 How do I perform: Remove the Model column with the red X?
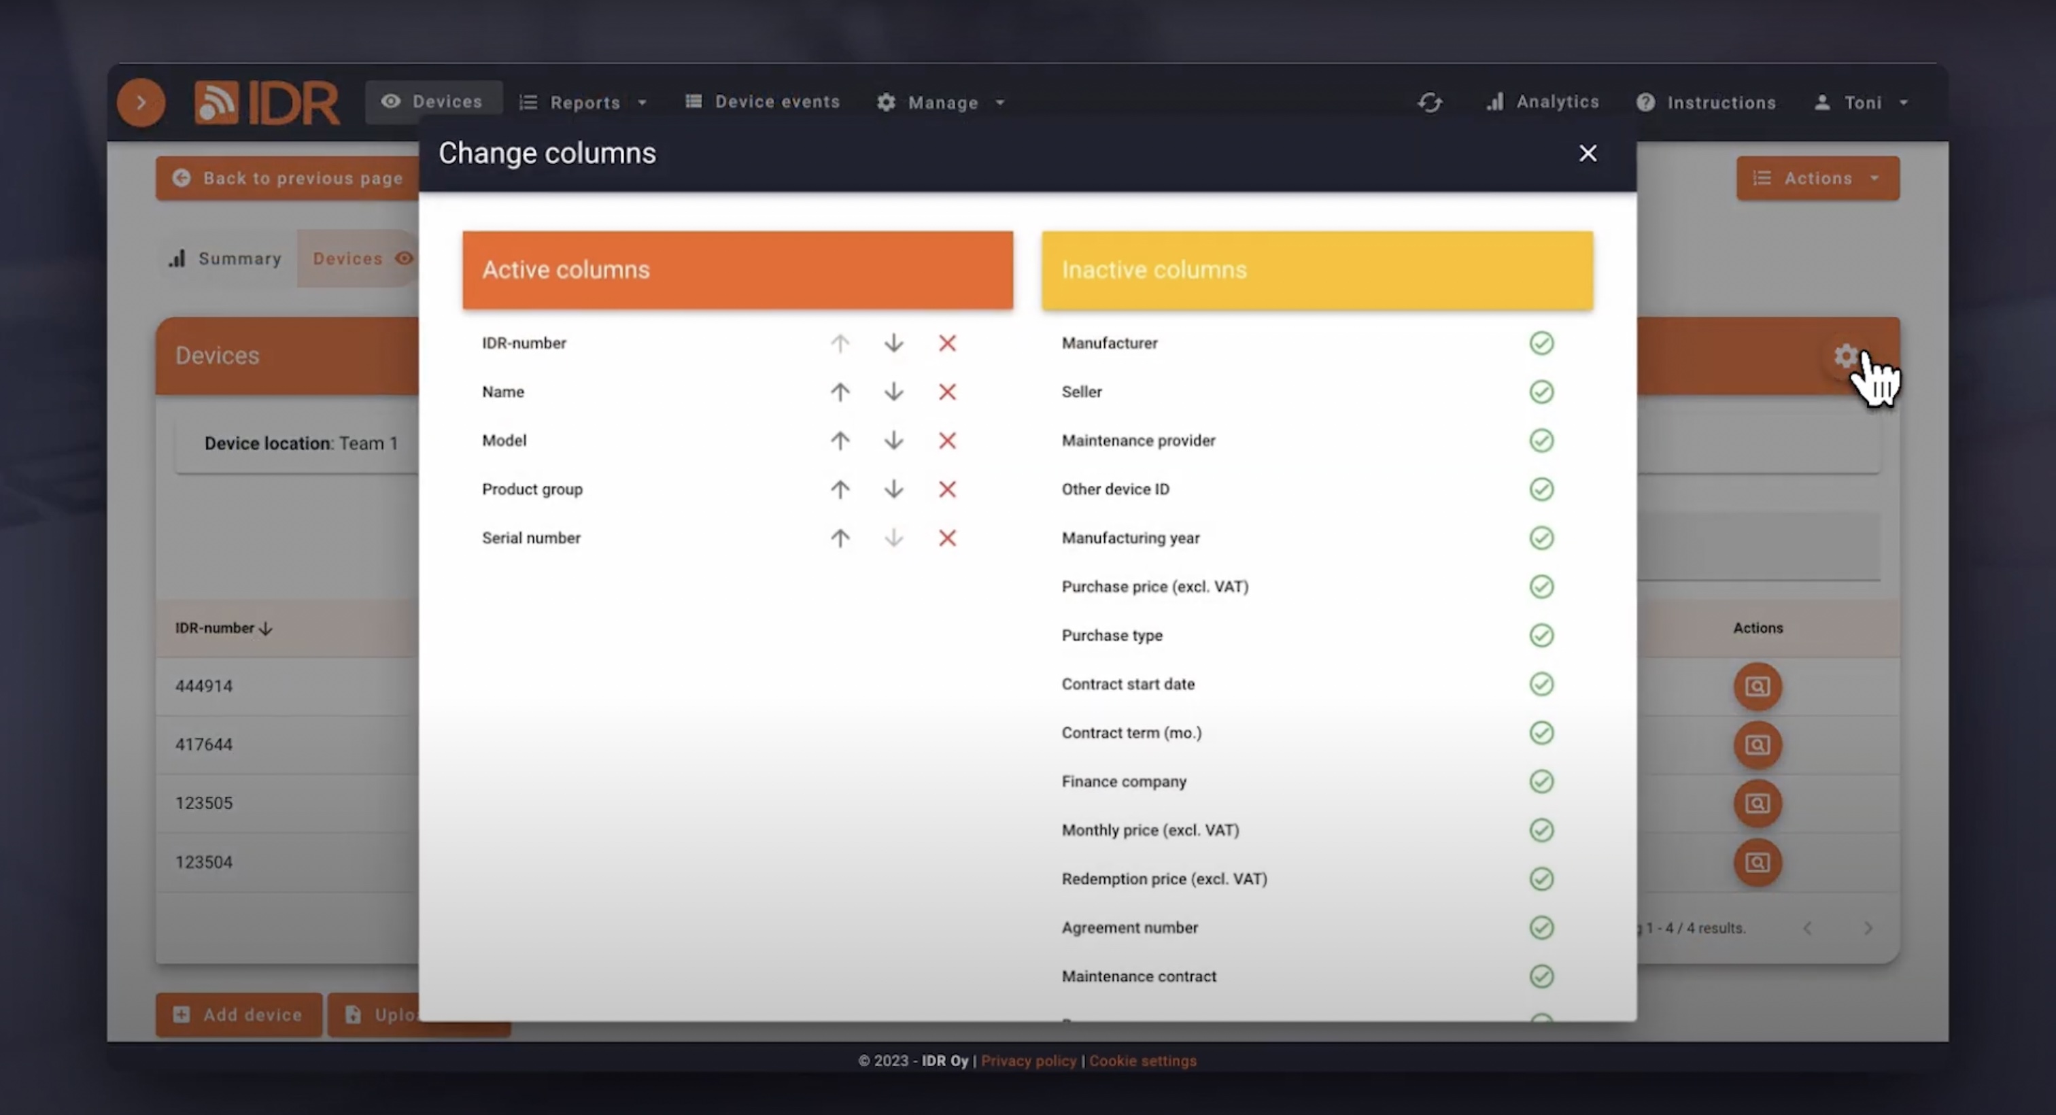click(947, 441)
